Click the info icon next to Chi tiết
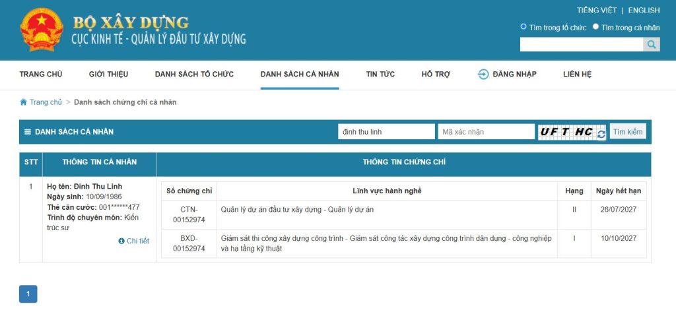Image resolution: width=676 pixels, height=310 pixels. pos(121,241)
